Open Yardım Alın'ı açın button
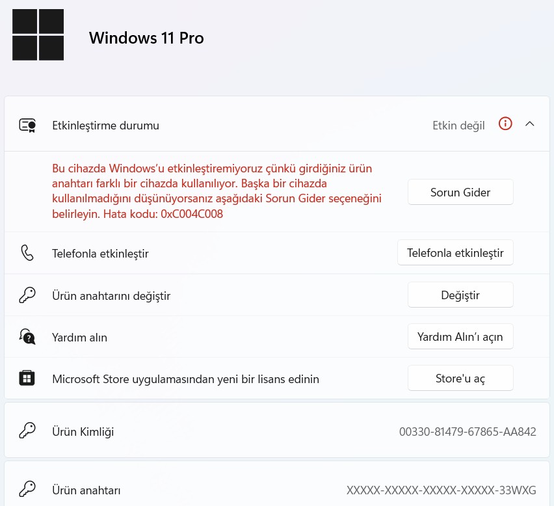This screenshot has height=506, width=554. (x=460, y=336)
